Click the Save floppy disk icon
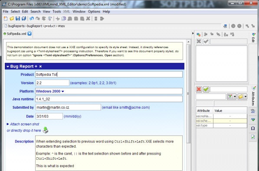The width and height of the screenshot is (259, 171). 18,19
